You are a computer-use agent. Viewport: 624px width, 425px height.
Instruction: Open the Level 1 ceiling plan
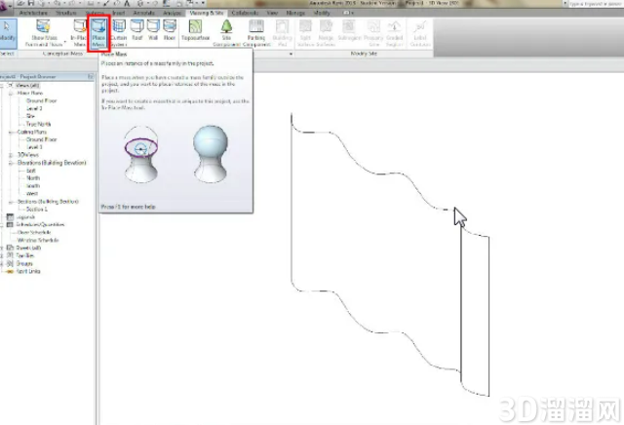(34, 147)
